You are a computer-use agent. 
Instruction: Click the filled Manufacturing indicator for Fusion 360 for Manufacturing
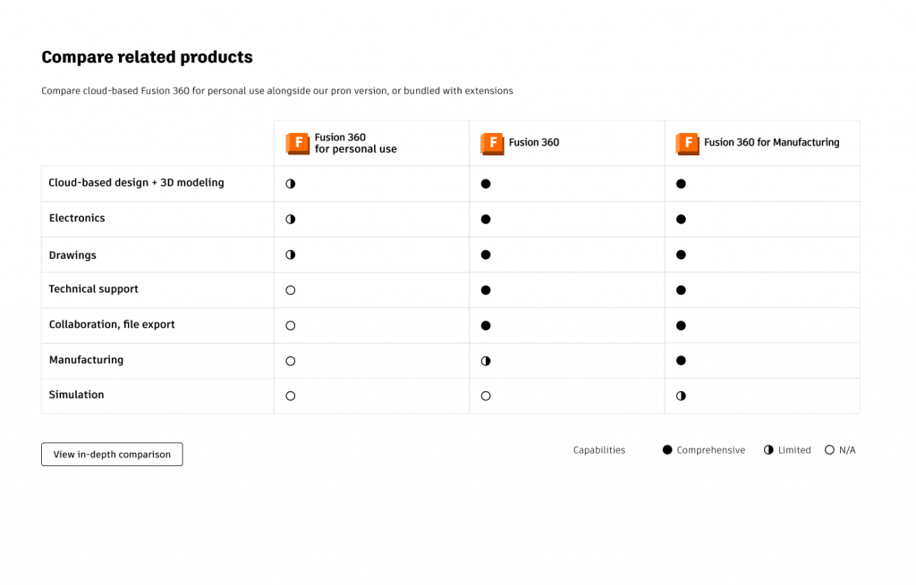tap(681, 361)
